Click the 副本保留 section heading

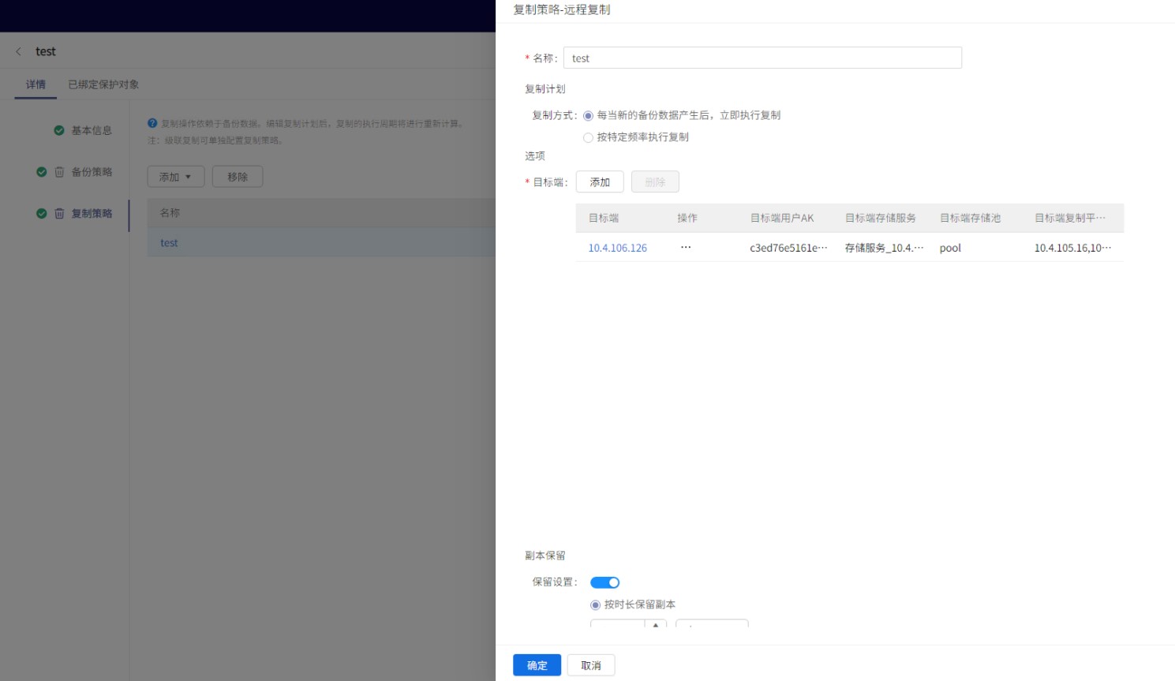tap(545, 556)
